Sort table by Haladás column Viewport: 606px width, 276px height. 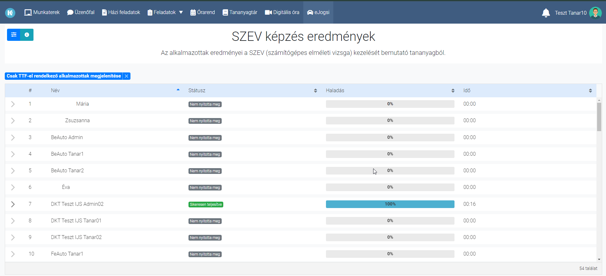pos(390,90)
